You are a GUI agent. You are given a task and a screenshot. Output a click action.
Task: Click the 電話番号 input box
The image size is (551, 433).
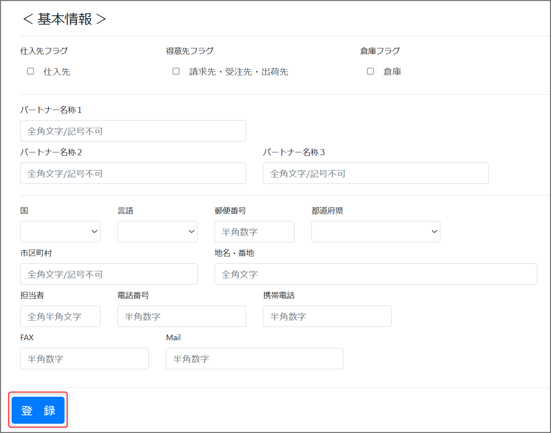pyautogui.click(x=182, y=316)
